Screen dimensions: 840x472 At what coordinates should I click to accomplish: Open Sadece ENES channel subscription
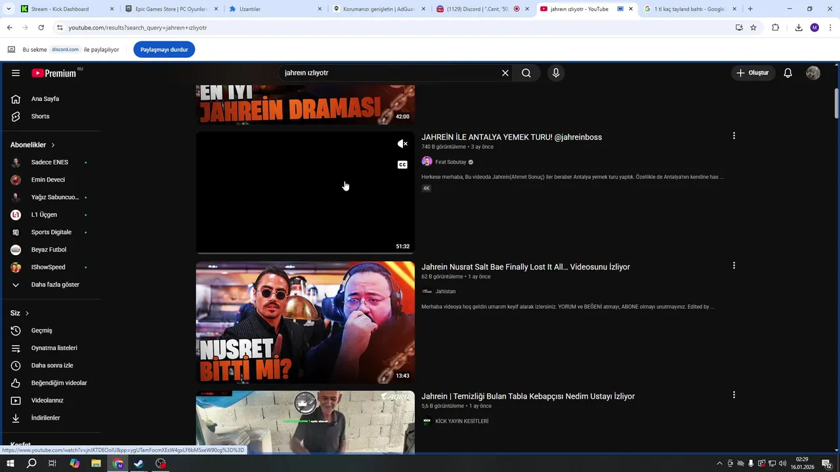[51, 162]
